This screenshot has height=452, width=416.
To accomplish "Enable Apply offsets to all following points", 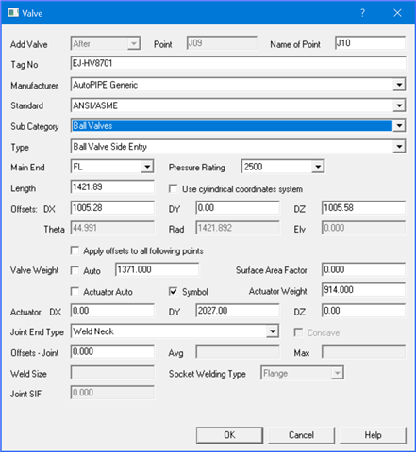I will point(75,250).
